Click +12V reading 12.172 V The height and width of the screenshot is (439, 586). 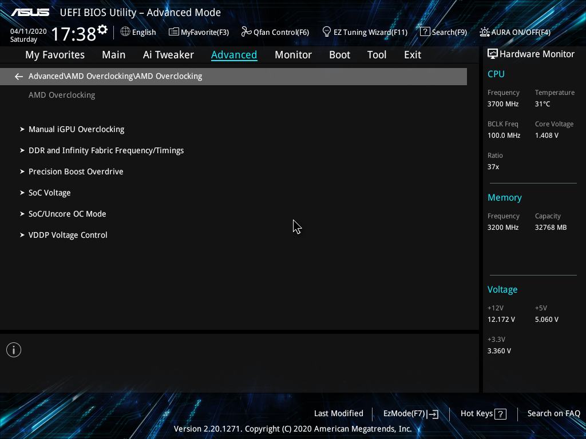(501, 320)
